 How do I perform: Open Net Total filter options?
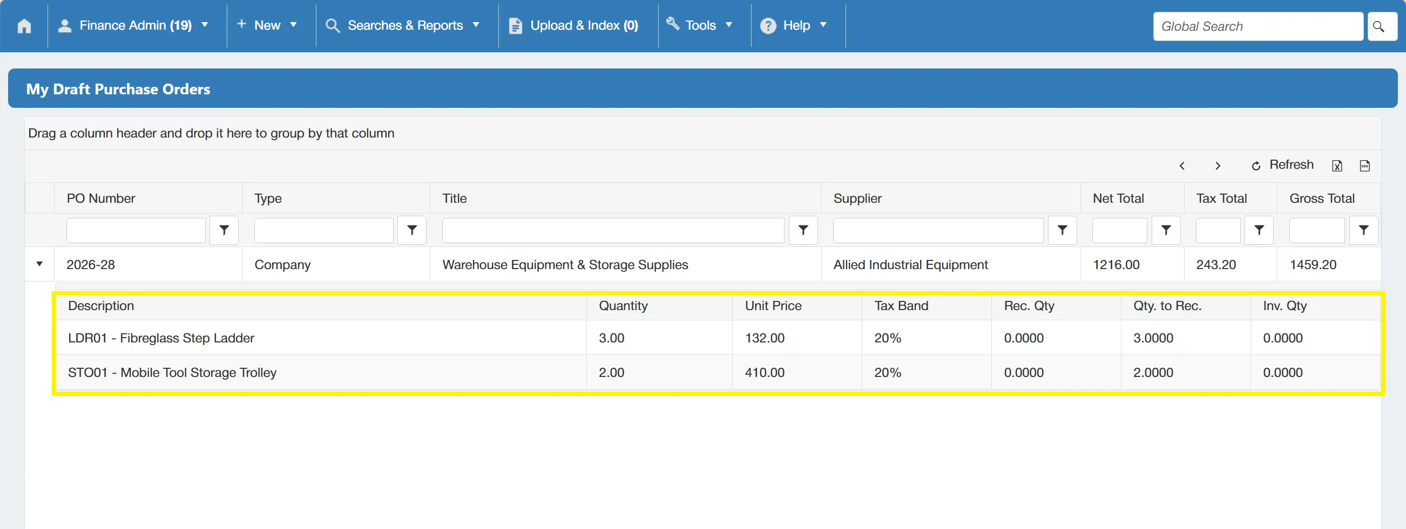point(1166,230)
